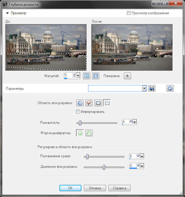The height and width of the screenshot is (197, 185).
Task: Open the Масштаб value dropdown arrow
Action: pyautogui.click(x=78, y=76)
